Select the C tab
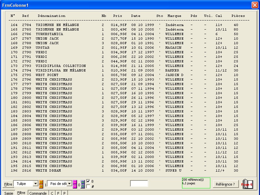The width and height of the screenshot is (260, 195). (x=52, y=193)
